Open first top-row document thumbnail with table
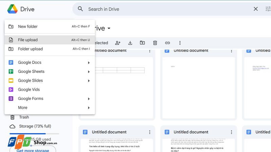 point(124,87)
